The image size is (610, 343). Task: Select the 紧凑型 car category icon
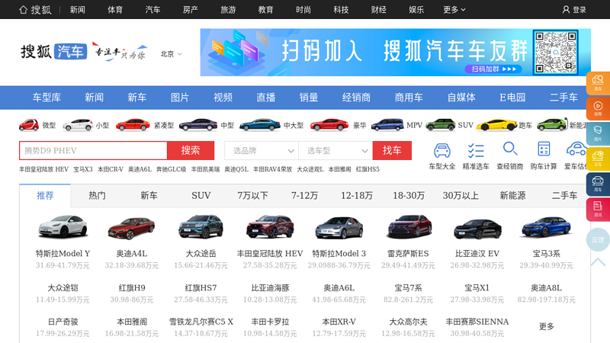(133, 125)
